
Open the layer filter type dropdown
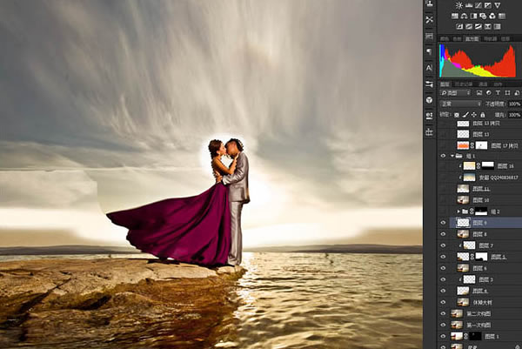point(455,93)
